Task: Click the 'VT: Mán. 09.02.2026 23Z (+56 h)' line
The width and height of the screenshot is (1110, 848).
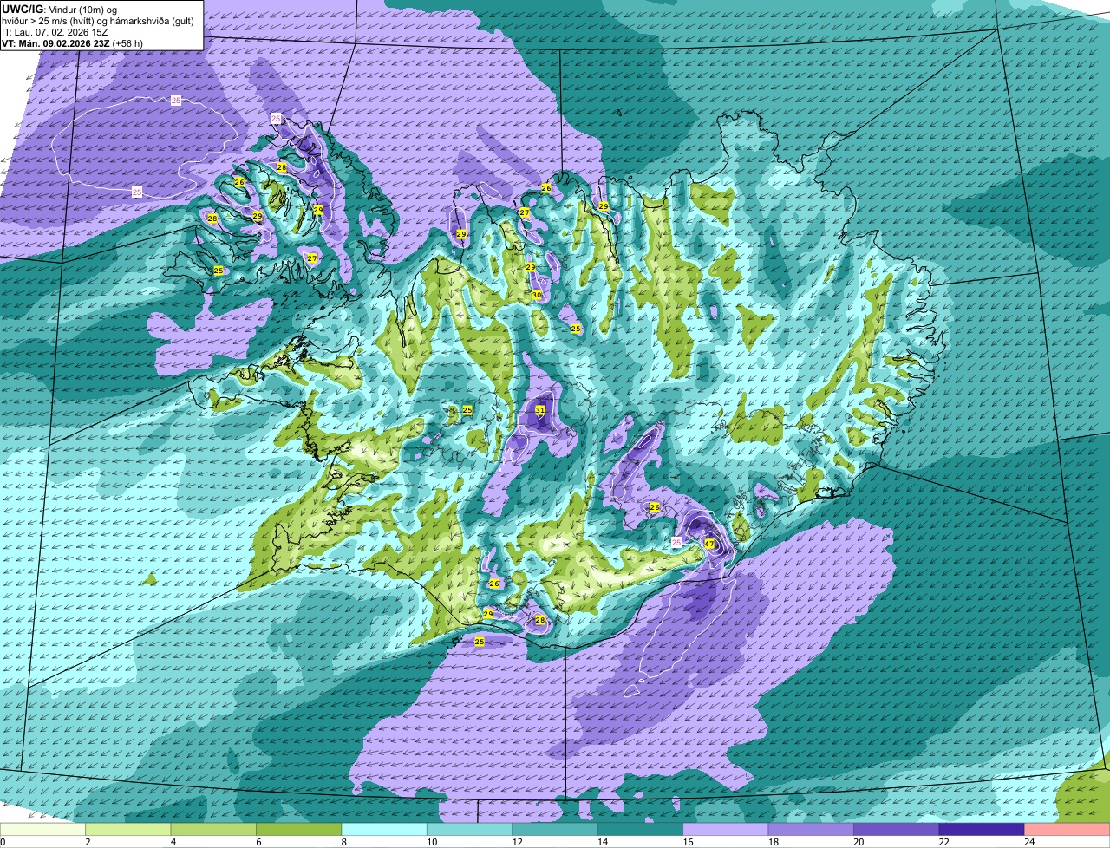Action: coord(71,42)
